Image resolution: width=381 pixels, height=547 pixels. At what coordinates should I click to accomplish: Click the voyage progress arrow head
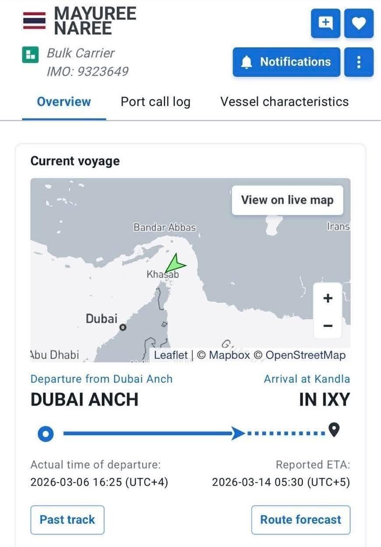238,434
